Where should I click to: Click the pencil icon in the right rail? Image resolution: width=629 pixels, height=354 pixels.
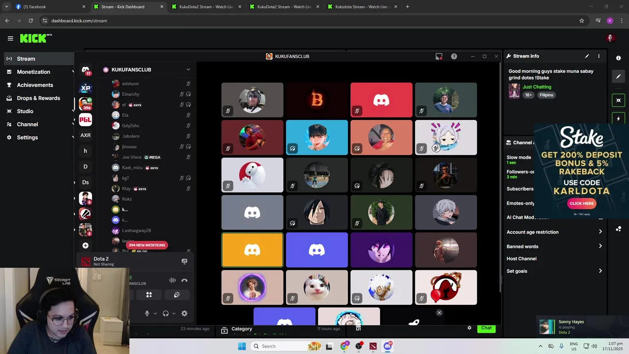tap(618, 76)
